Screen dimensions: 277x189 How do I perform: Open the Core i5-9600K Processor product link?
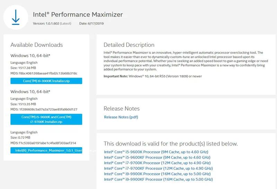[x=156, y=152]
